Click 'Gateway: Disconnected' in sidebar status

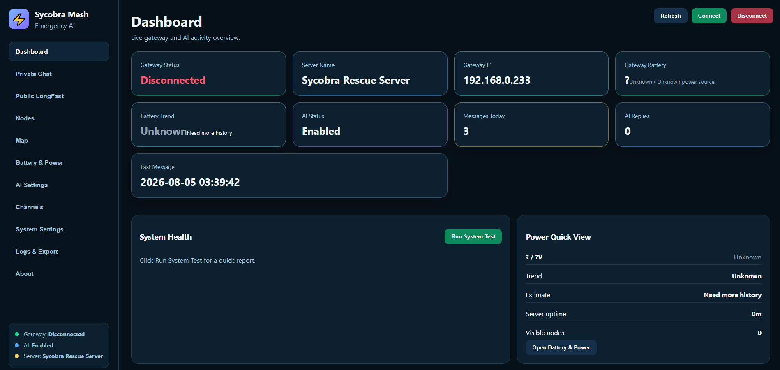[54, 334]
